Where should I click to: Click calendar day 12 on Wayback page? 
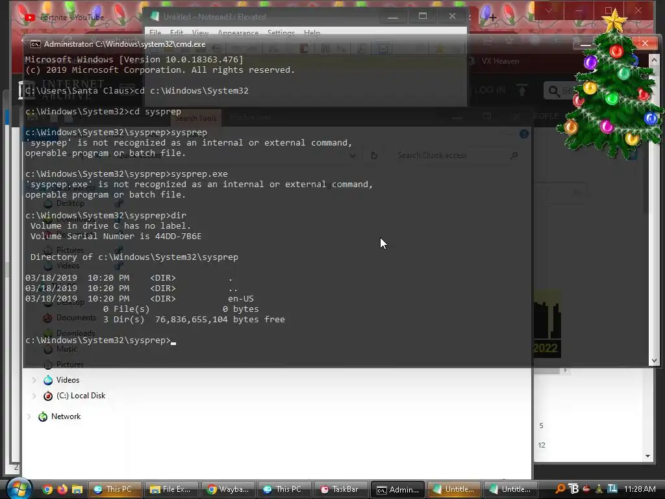542,445
